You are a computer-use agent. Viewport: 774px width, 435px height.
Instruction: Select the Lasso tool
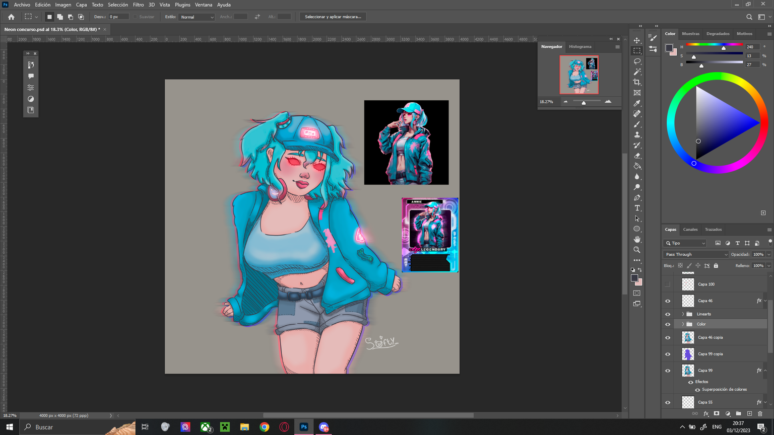637,61
